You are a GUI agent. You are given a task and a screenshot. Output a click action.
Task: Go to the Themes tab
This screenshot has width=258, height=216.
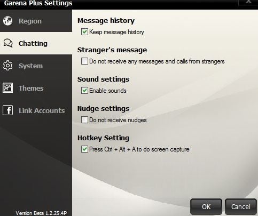(36, 88)
